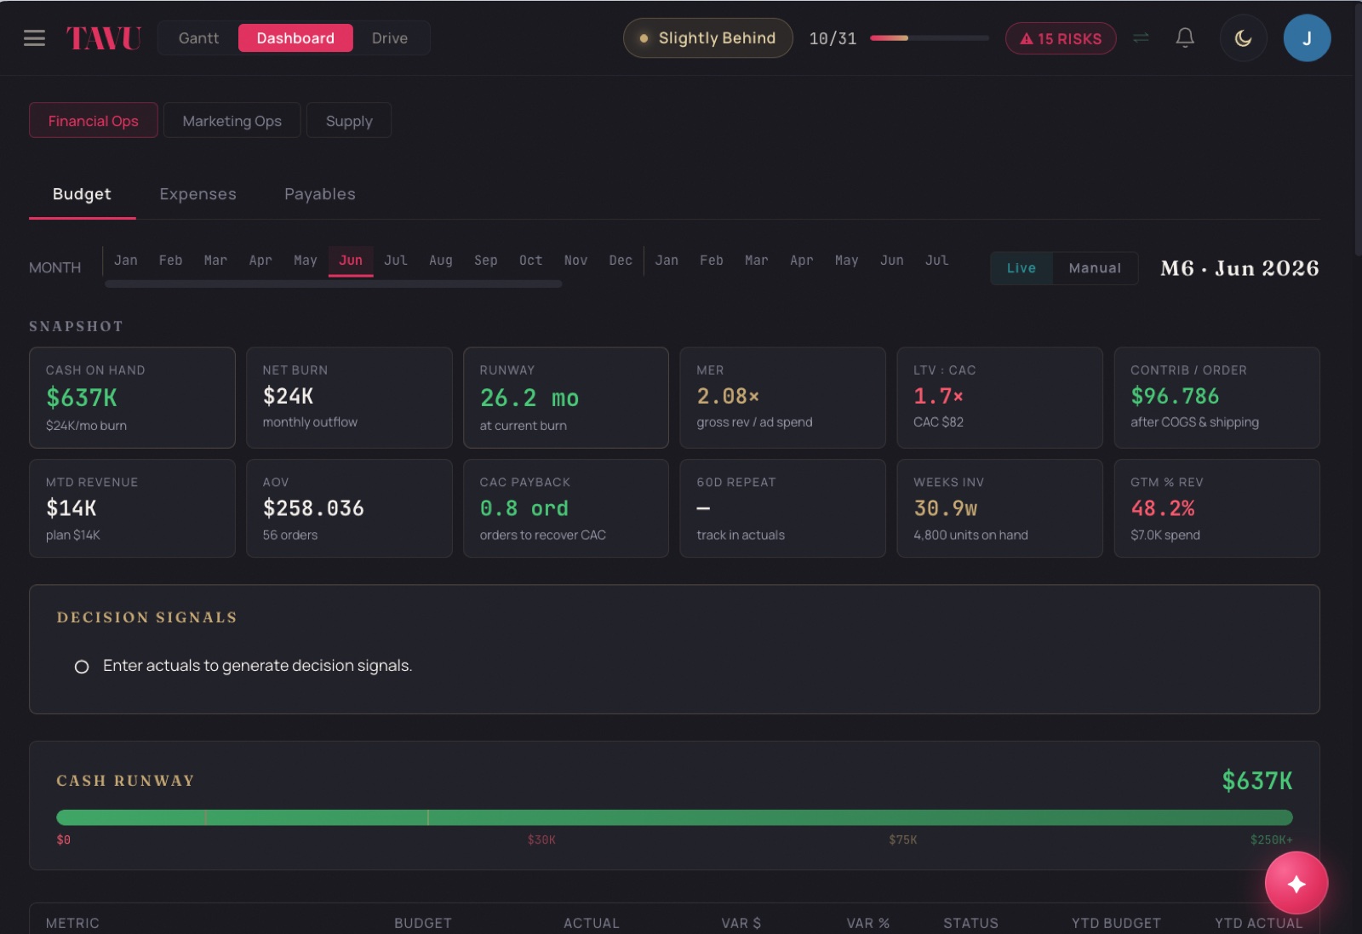Click the M6 · Jun 2026 heading
This screenshot has width=1362, height=934.
coord(1239,268)
